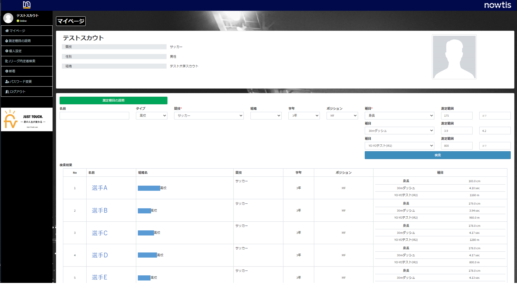The width and height of the screenshot is (517, 291).
Task: Open the タイプ dropdown showing 高校
Action: [152, 116]
